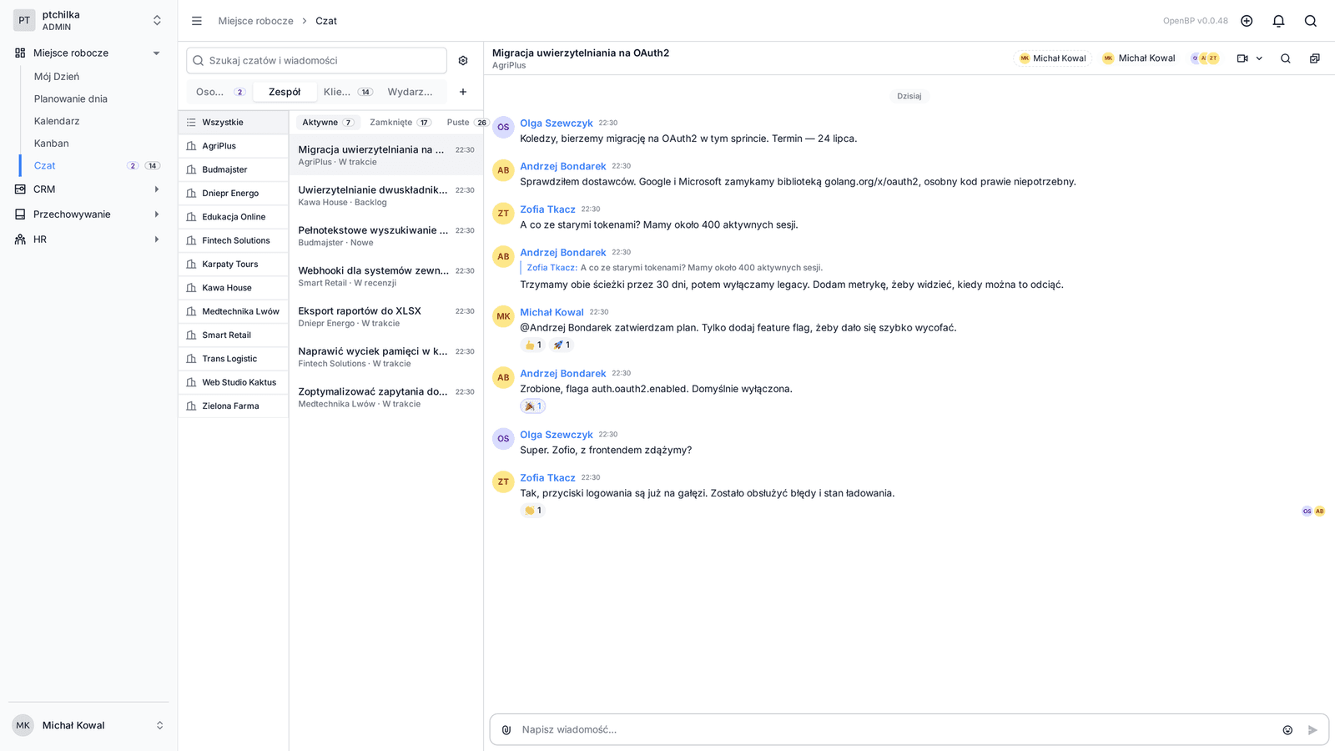Click the thumbs-up reaction on Michał Kowal's message
Image resolution: width=1335 pixels, height=751 pixels.
[532, 345]
